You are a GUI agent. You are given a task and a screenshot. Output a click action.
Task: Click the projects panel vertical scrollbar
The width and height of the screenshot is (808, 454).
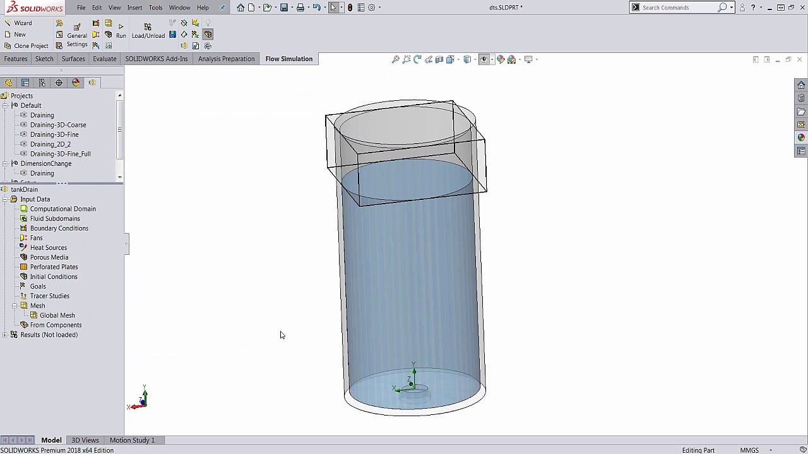coord(119,136)
